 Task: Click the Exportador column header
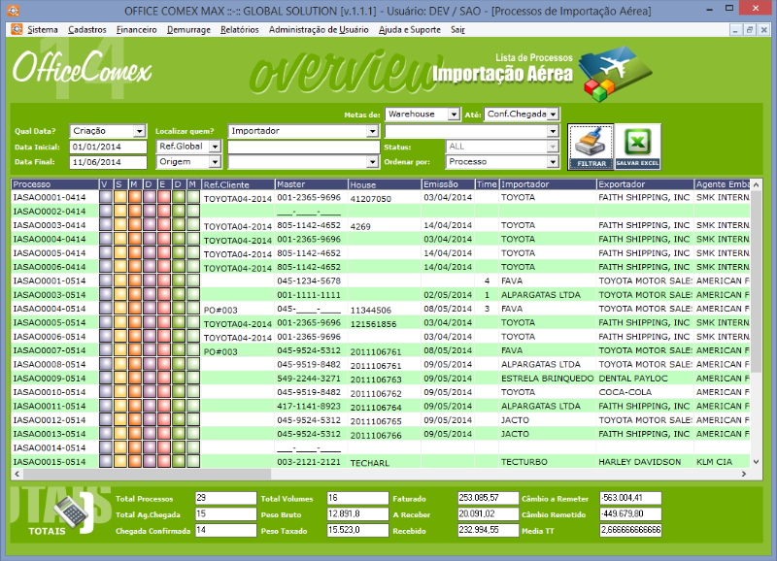pyautogui.click(x=645, y=184)
